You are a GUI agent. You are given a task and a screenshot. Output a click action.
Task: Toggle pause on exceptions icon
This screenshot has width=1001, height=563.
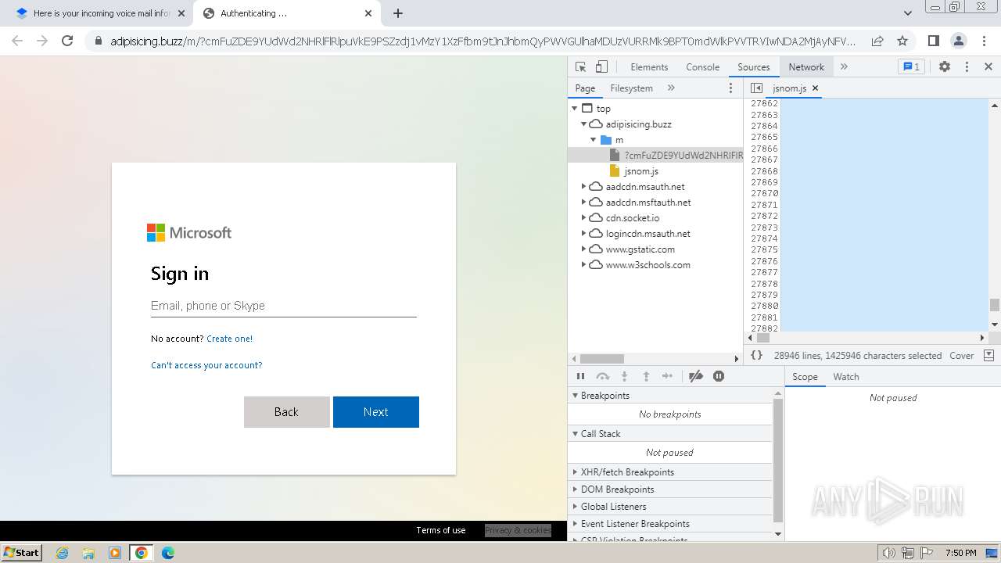coord(719,376)
